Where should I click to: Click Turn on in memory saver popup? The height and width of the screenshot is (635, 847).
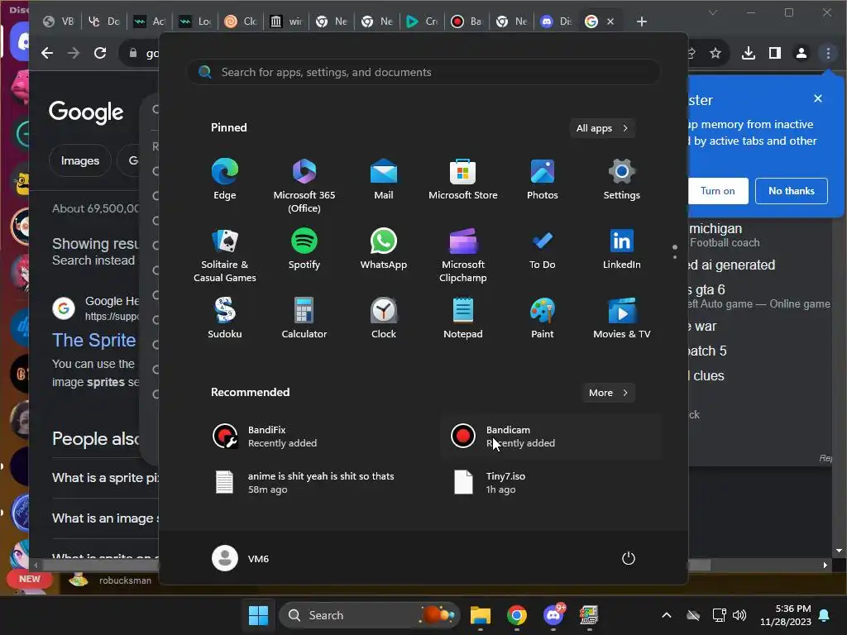(717, 191)
